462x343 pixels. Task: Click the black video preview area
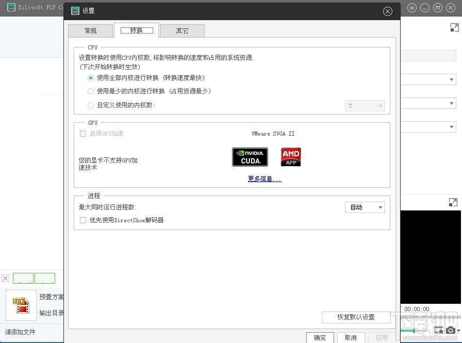[x=431, y=257]
